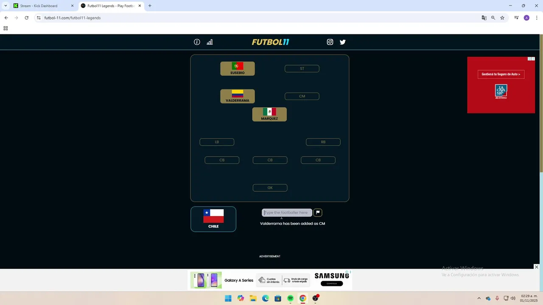Open the statistics bar chart icon
Screen dimensions: 543x305
click(x=210, y=42)
